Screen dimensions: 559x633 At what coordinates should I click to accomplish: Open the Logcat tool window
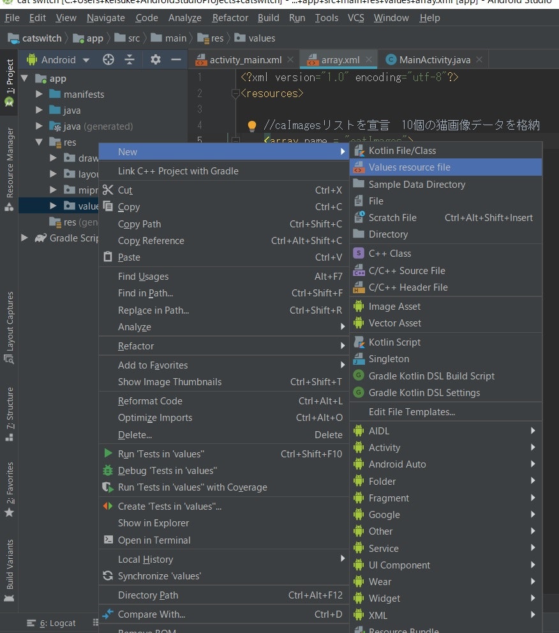(51, 623)
